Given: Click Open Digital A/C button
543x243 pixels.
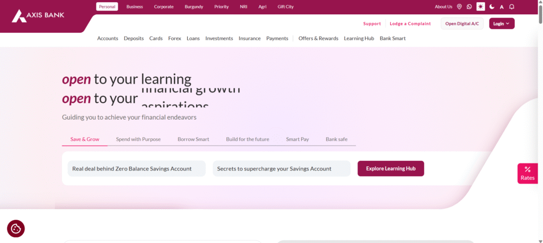Looking at the screenshot, I should (462, 23).
